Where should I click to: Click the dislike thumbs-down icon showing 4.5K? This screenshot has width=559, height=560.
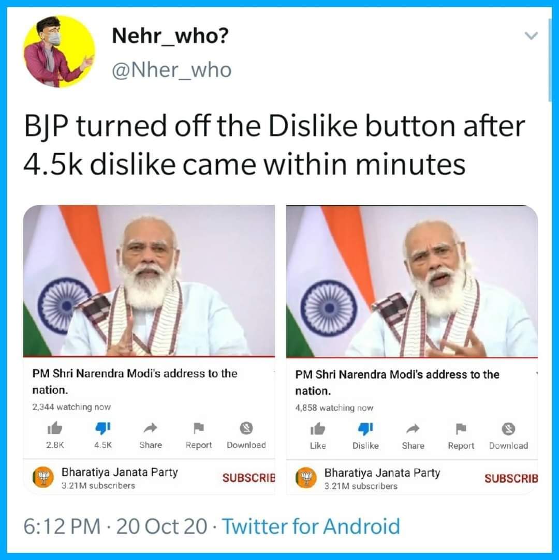(x=103, y=428)
